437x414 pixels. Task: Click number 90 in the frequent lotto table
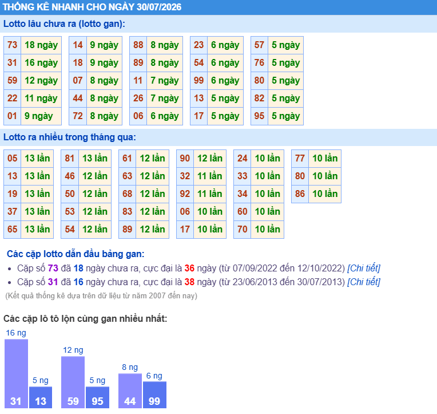185,159
